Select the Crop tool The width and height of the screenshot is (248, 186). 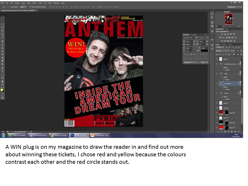click(2, 34)
